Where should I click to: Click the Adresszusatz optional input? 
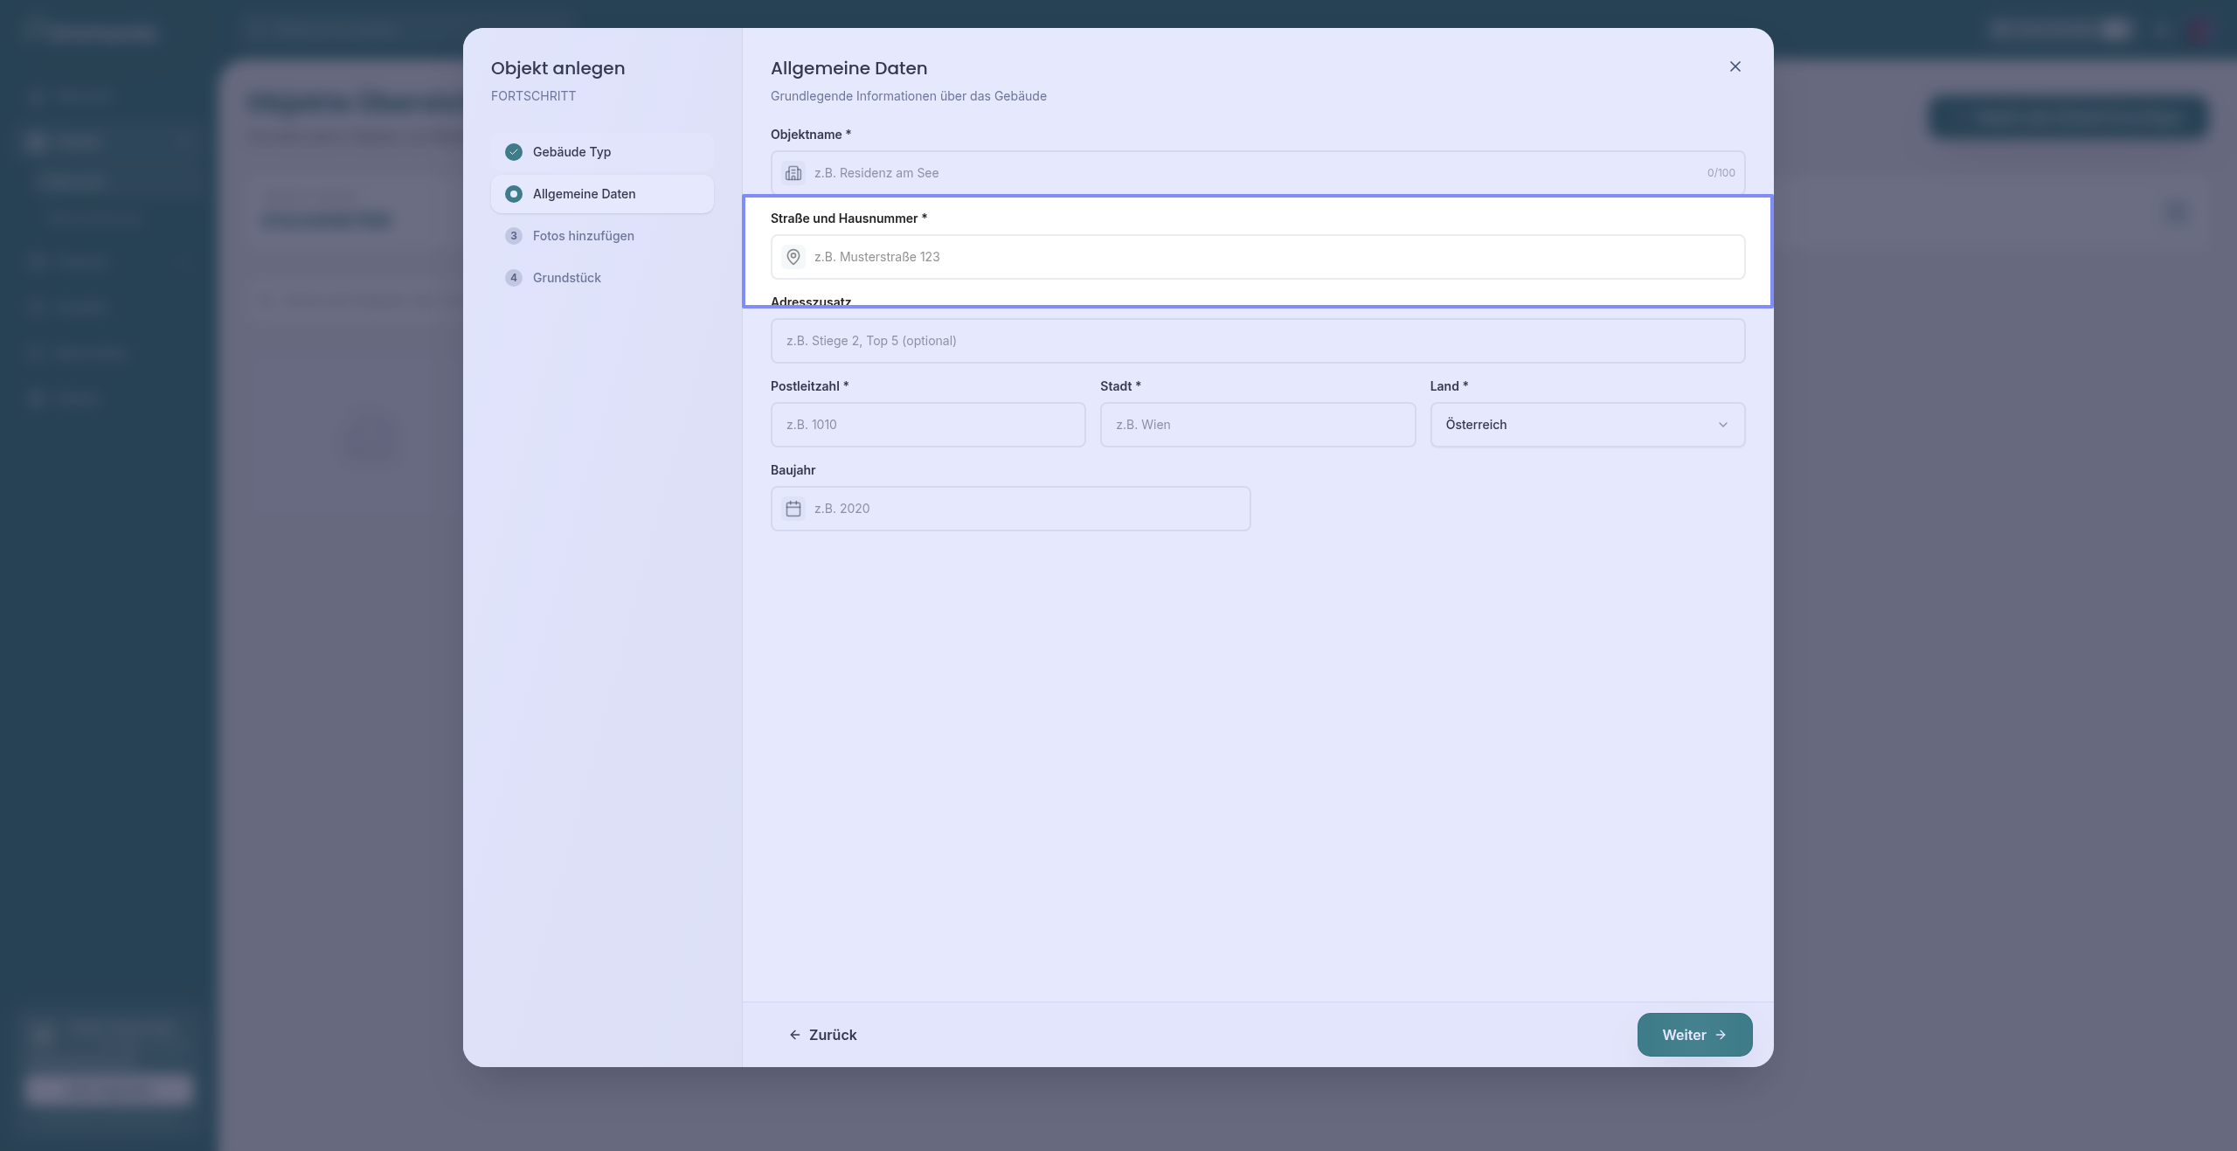point(1257,341)
